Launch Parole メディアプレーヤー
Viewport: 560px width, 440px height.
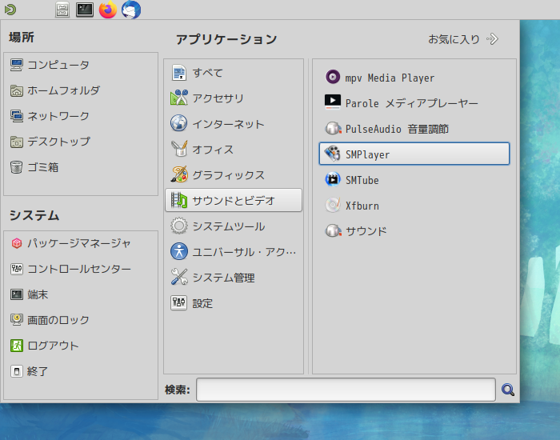click(414, 103)
